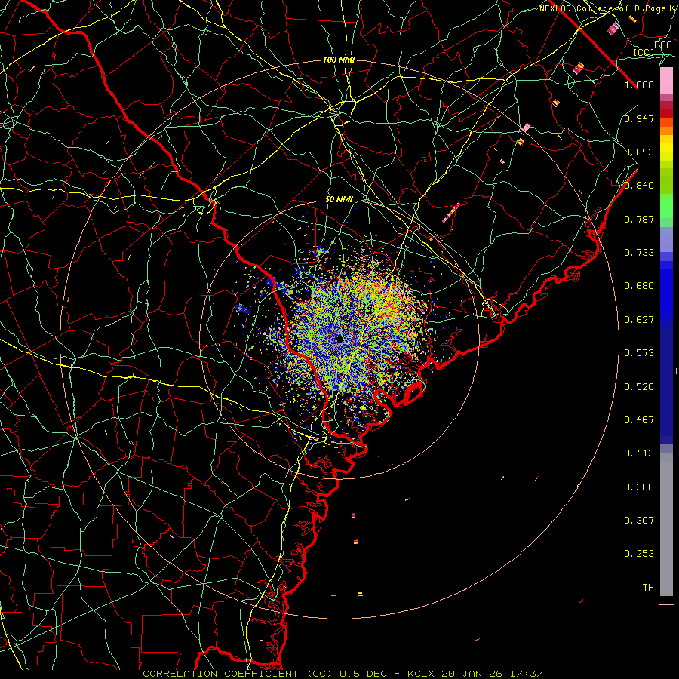The height and width of the screenshot is (679, 679).
Task: Click the 0.840 scale value
Action: [x=639, y=186]
